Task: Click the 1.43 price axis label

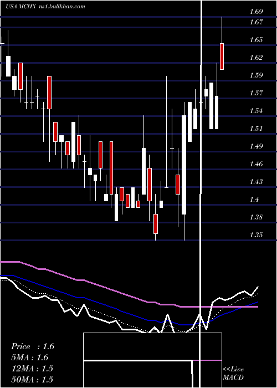Action: 256,182
